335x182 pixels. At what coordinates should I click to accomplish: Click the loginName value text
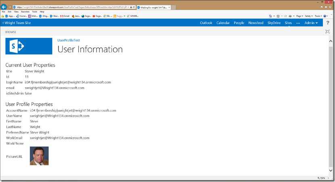point(68,82)
